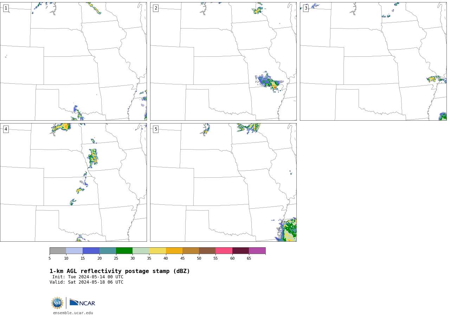Click the colorbar tick label 5

[50, 259]
